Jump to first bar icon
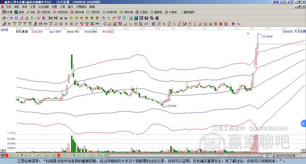 (x=50, y=18)
